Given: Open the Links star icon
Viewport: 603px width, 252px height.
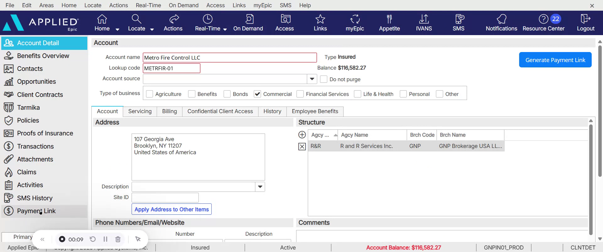Looking at the screenshot, I should coord(320,23).
